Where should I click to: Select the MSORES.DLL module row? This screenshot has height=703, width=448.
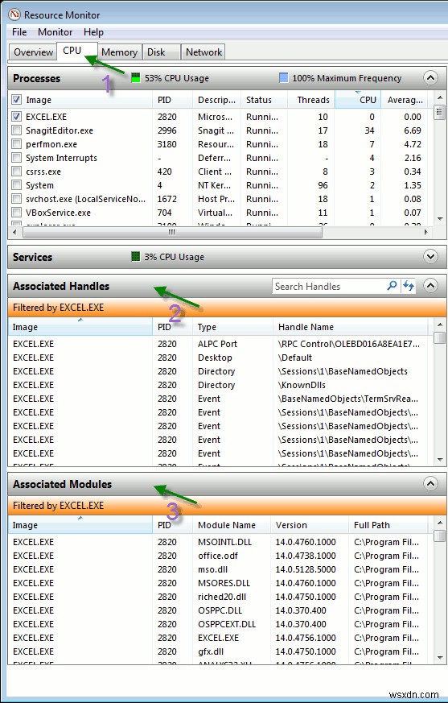tap(218, 583)
